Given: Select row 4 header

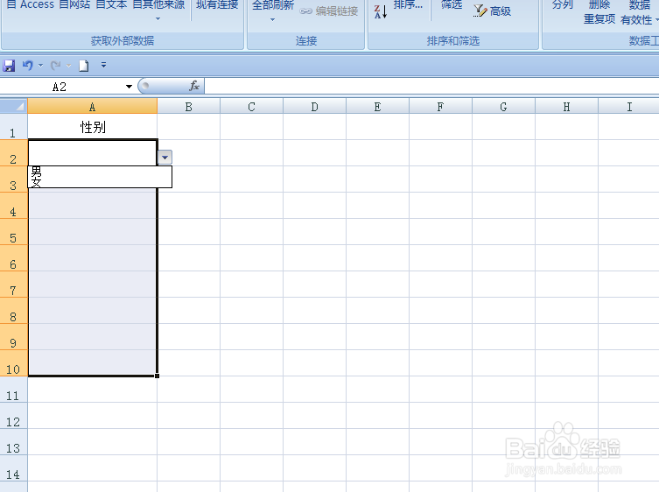Looking at the screenshot, I should [13, 206].
